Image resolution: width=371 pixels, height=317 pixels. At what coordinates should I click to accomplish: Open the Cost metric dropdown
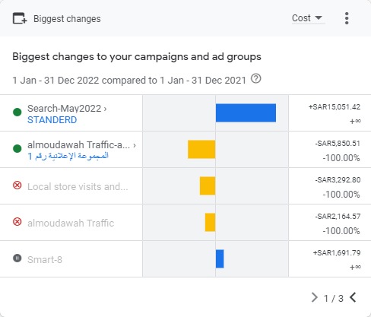coord(307,18)
